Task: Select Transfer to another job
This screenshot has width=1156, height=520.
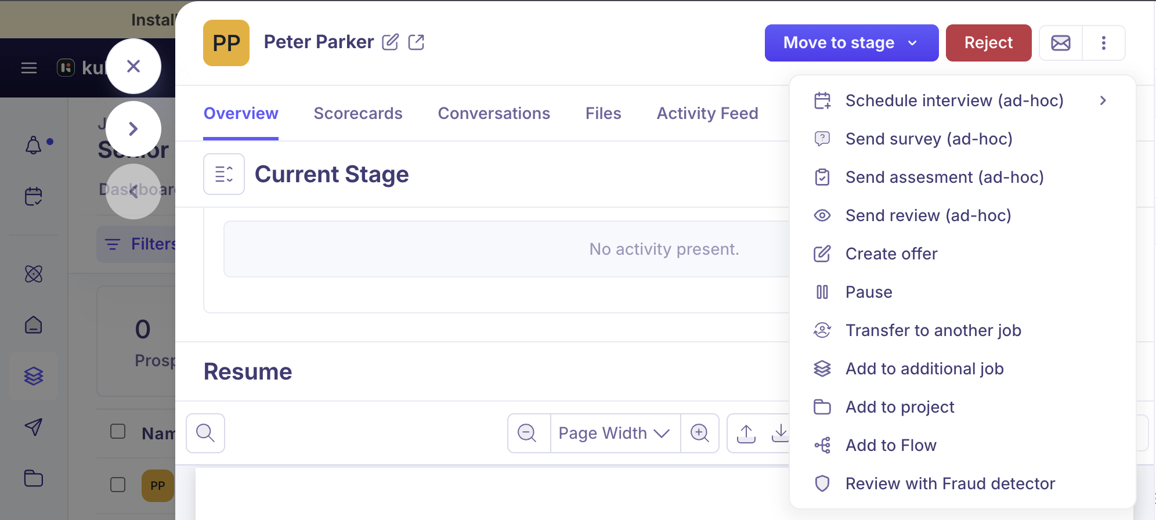Action: pyautogui.click(x=962, y=330)
